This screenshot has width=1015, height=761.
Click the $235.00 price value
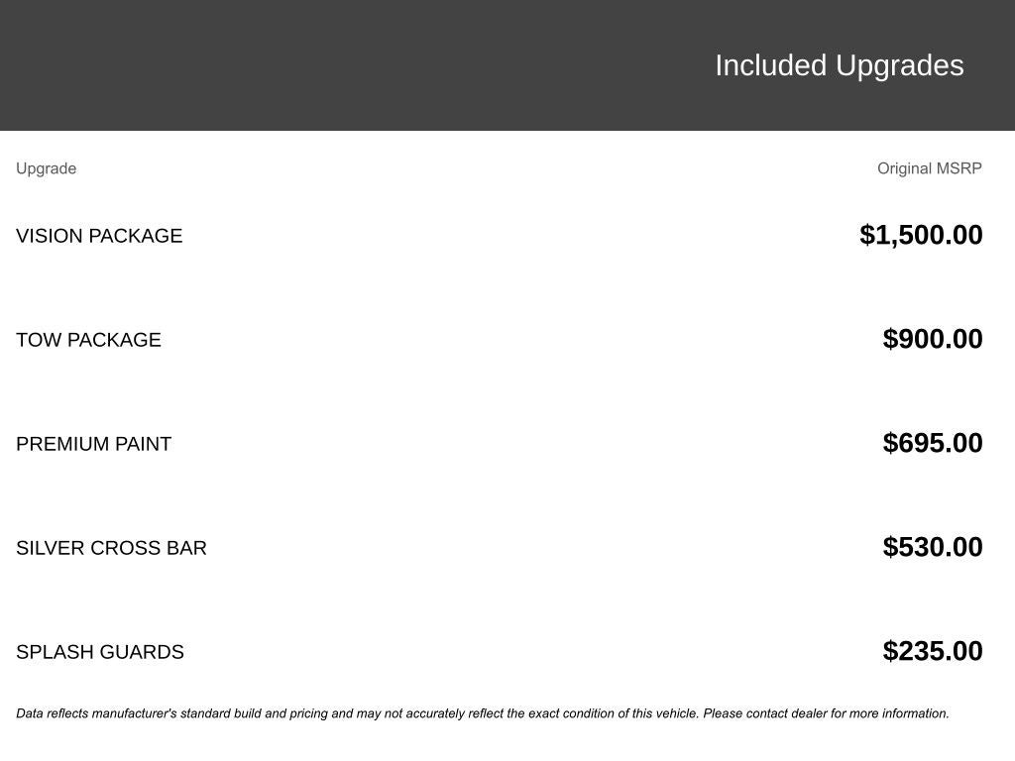pos(932,651)
